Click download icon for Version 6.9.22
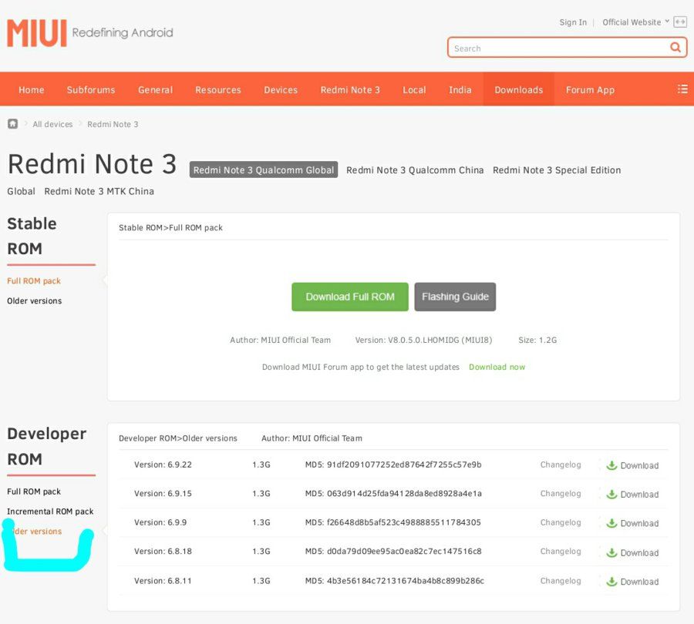 [611, 465]
